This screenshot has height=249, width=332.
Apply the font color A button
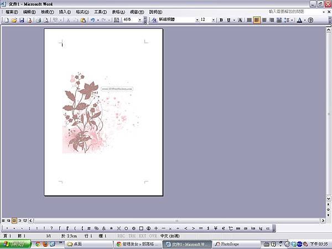click(299, 20)
